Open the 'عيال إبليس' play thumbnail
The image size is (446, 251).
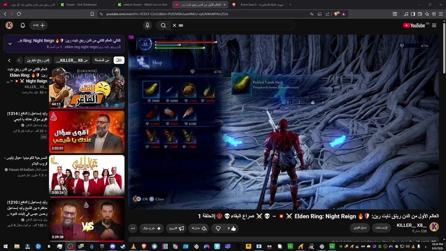tap(87, 176)
